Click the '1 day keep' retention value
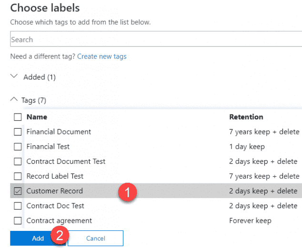This screenshot has height=248, width=302. [x=247, y=147]
